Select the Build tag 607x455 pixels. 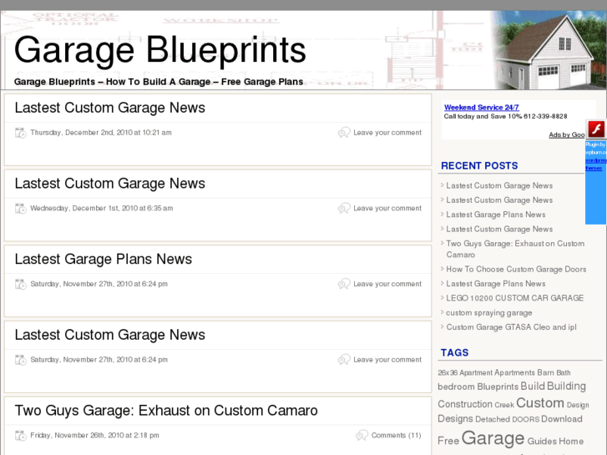point(533,386)
